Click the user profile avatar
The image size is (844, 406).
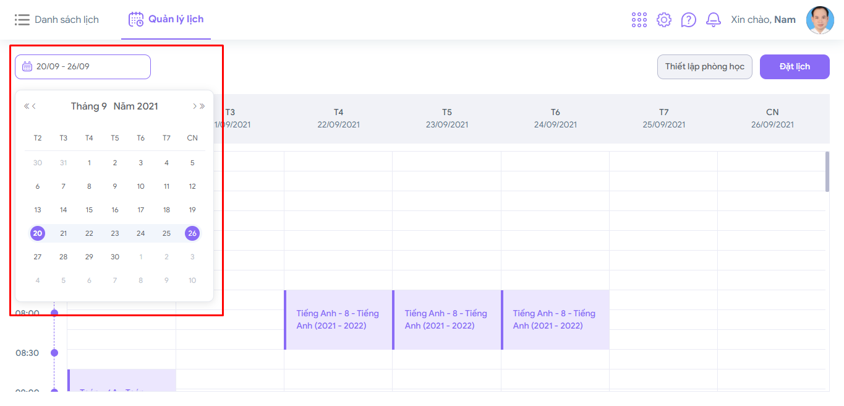click(x=820, y=20)
